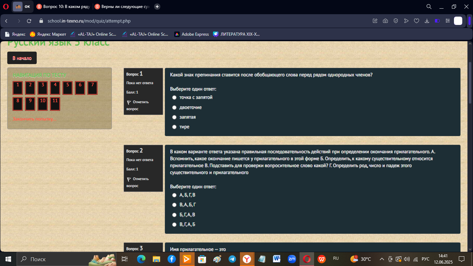Viewport: 473px width, 266px height.
Task: Open the Easy Setup sliders icon
Action: (x=448, y=21)
